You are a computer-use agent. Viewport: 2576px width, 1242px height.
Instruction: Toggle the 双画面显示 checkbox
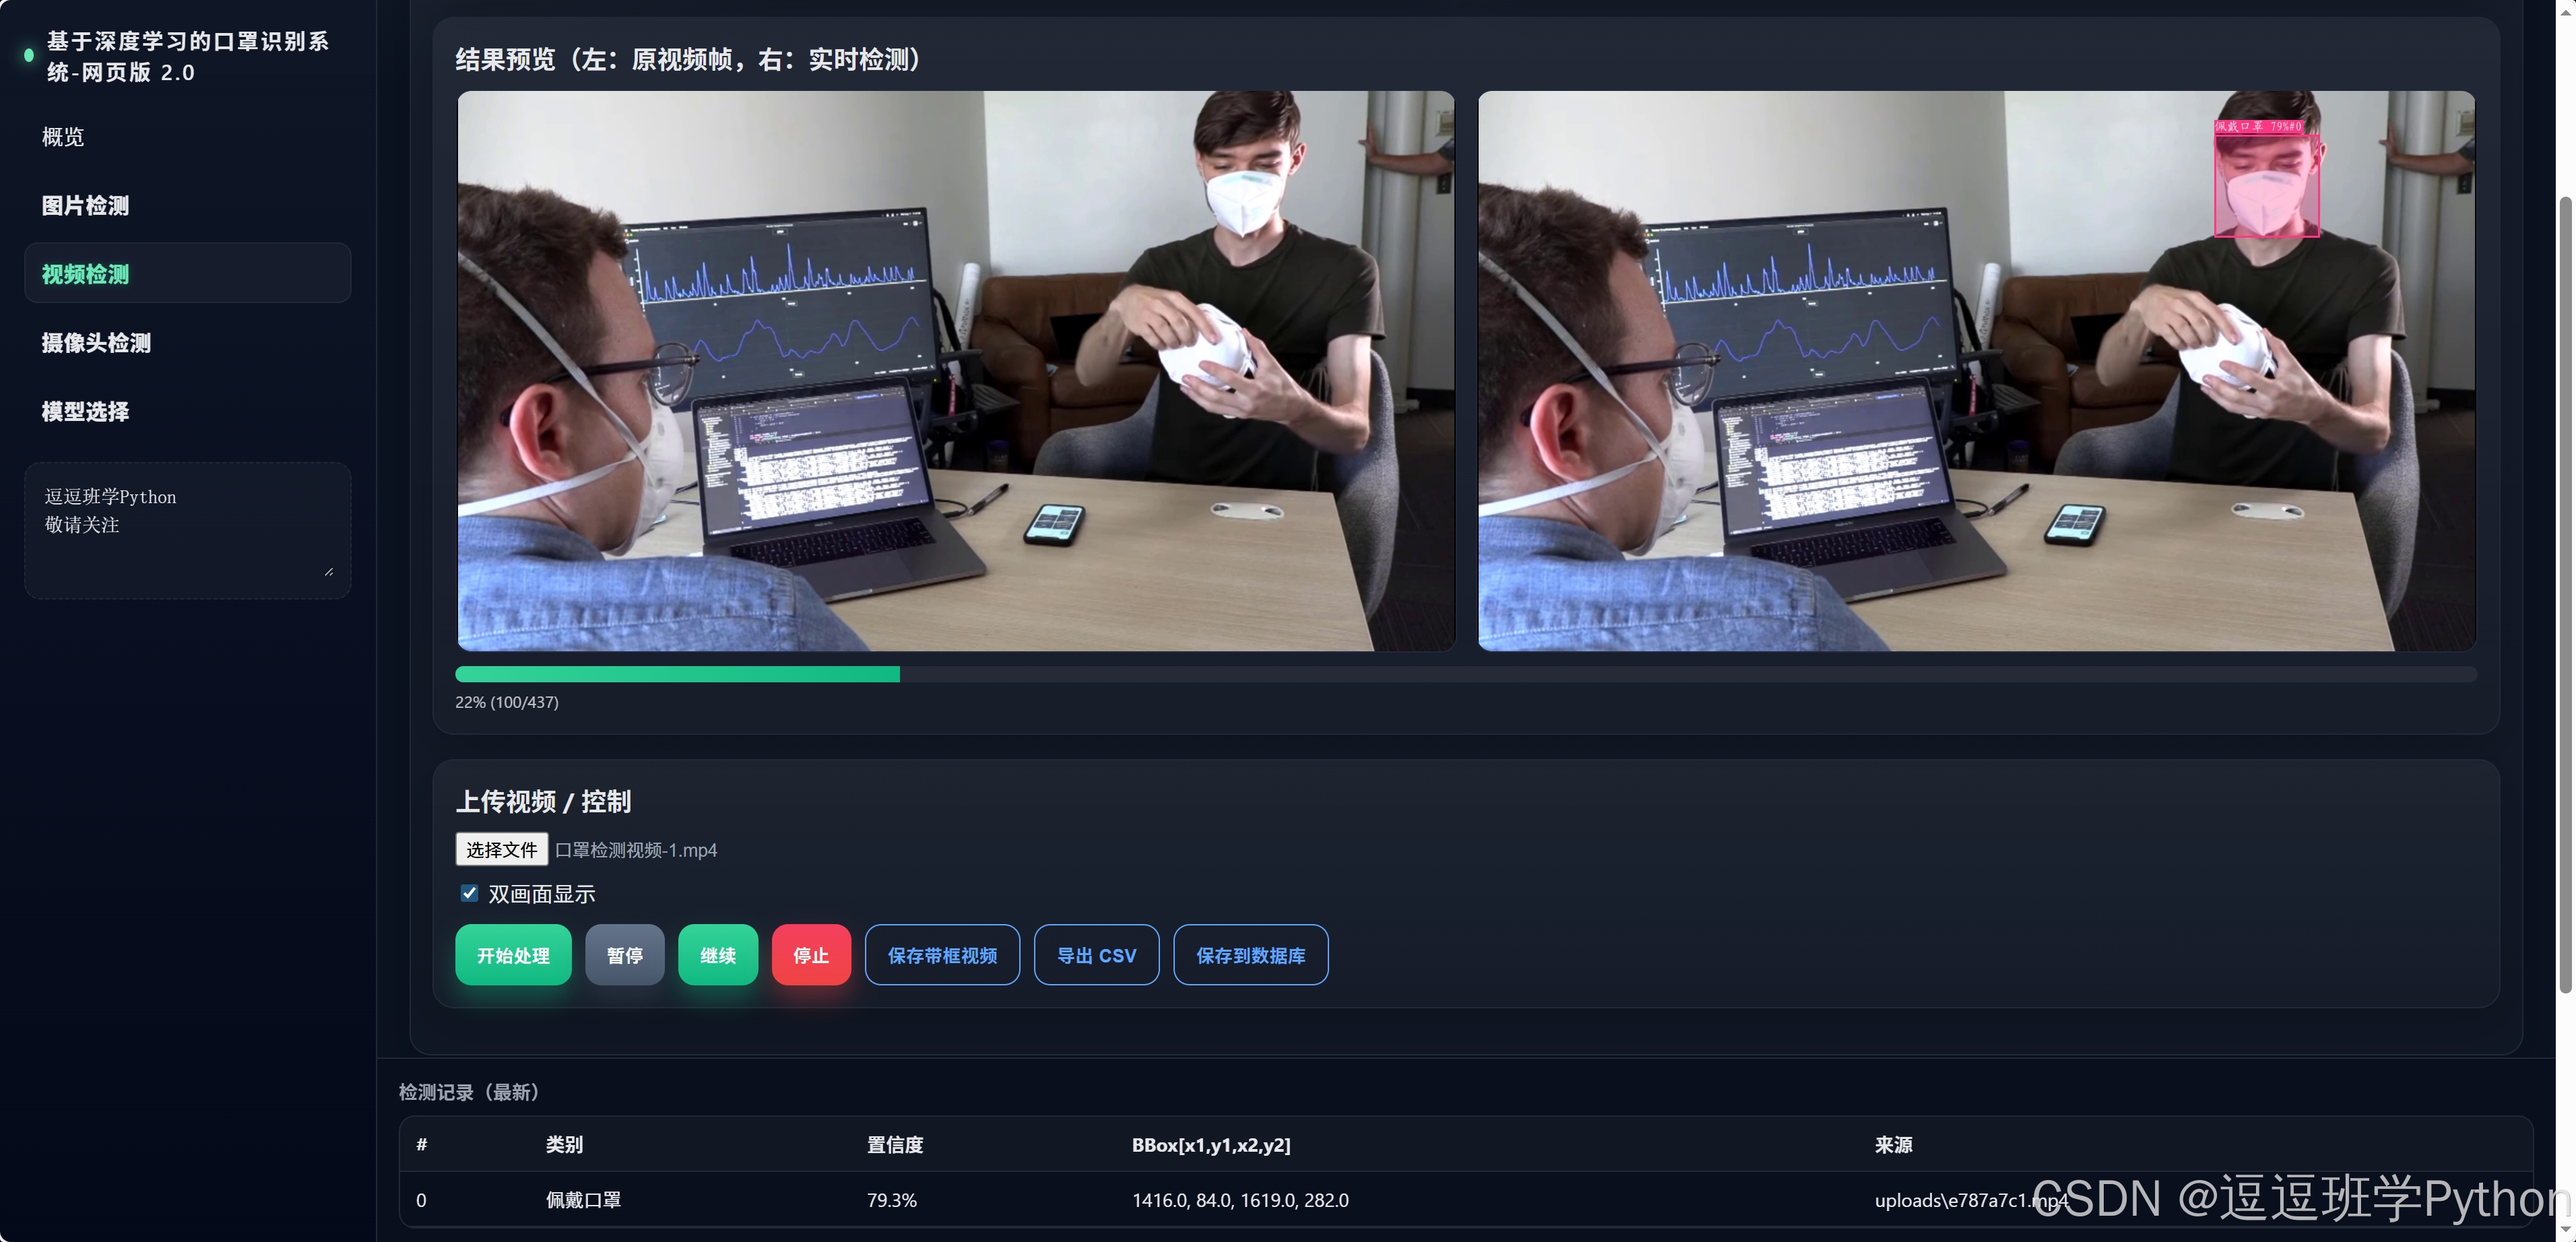[x=469, y=893]
